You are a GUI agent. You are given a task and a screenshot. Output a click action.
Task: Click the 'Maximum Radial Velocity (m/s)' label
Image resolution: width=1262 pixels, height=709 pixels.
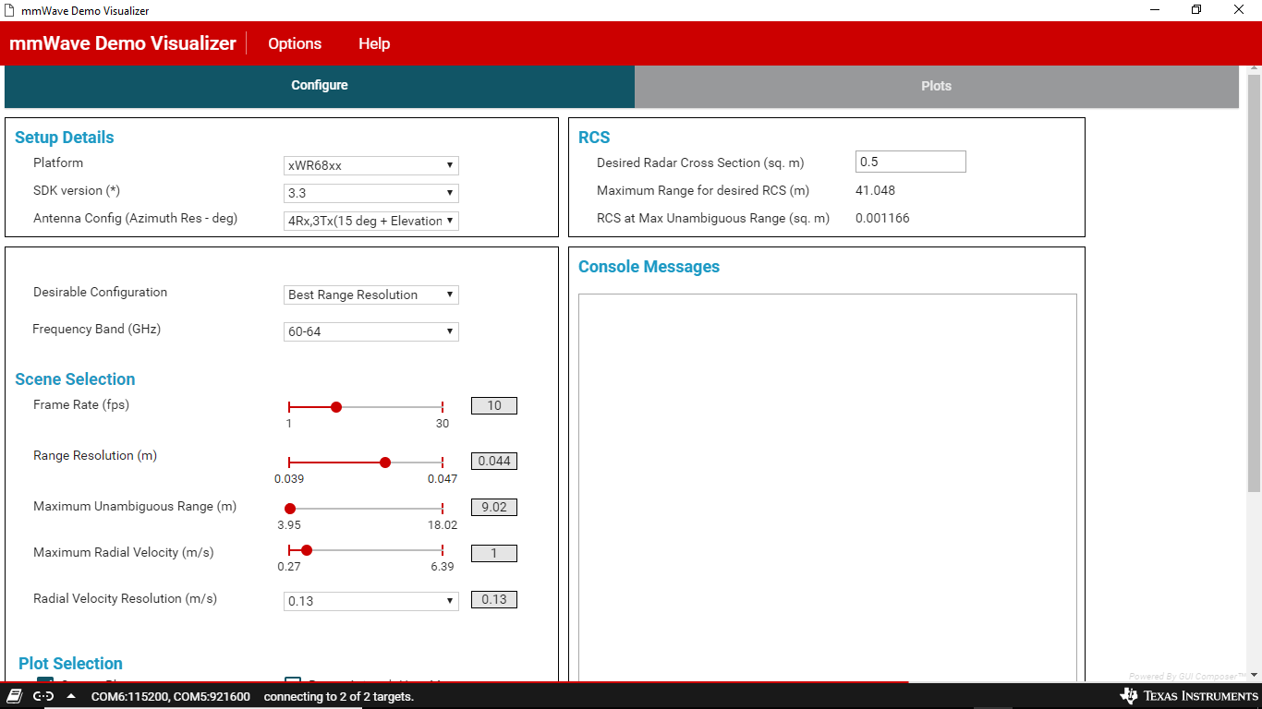[124, 552]
